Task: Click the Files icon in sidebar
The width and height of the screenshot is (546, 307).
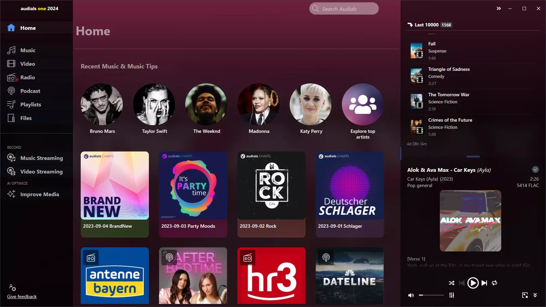Action: [11, 118]
